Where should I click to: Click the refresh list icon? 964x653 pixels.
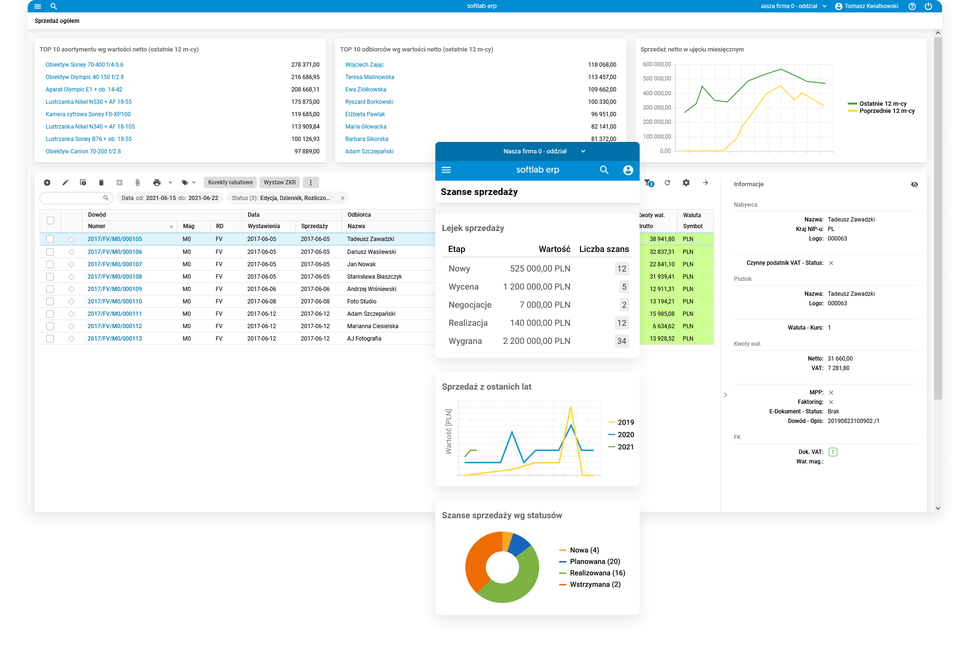click(x=667, y=182)
